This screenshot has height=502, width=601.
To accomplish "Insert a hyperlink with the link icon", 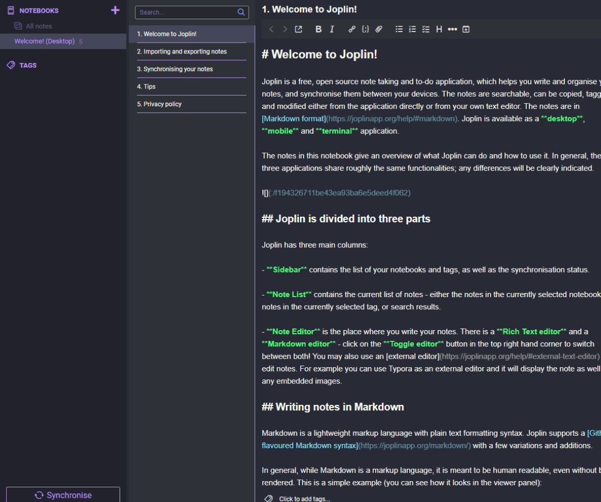I will click(351, 29).
